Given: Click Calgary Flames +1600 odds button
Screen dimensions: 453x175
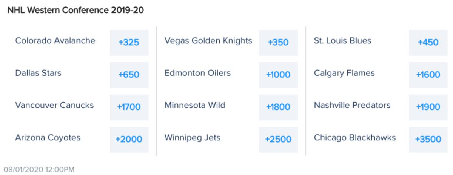Looking at the screenshot, I should click(428, 75).
